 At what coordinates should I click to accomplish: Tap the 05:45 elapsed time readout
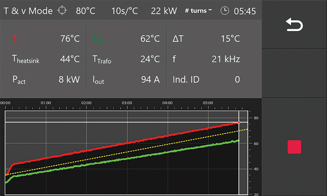click(245, 11)
